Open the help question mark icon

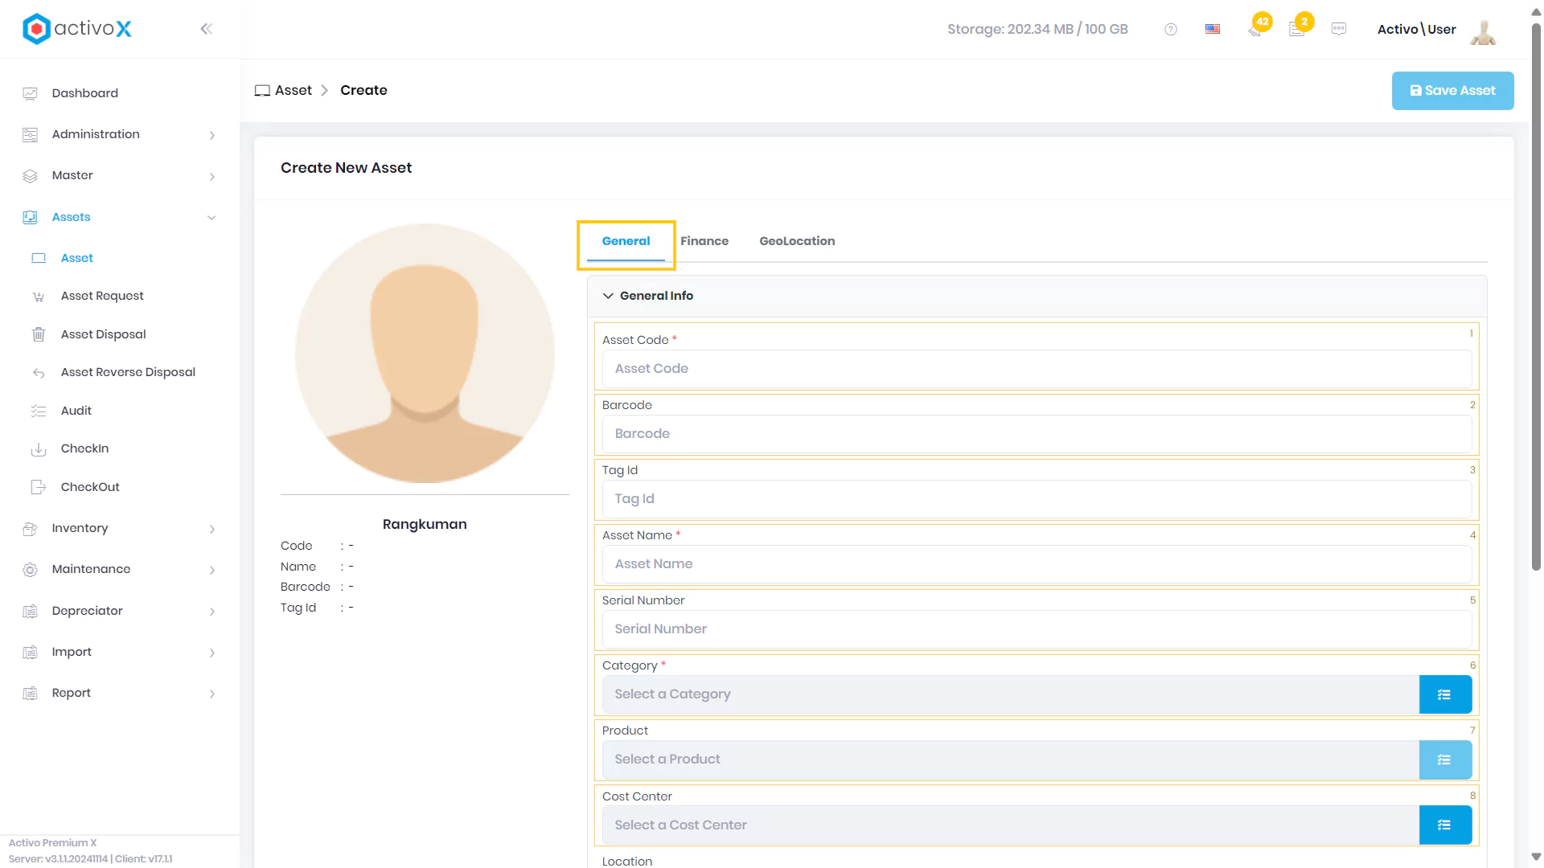pyautogui.click(x=1171, y=29)
